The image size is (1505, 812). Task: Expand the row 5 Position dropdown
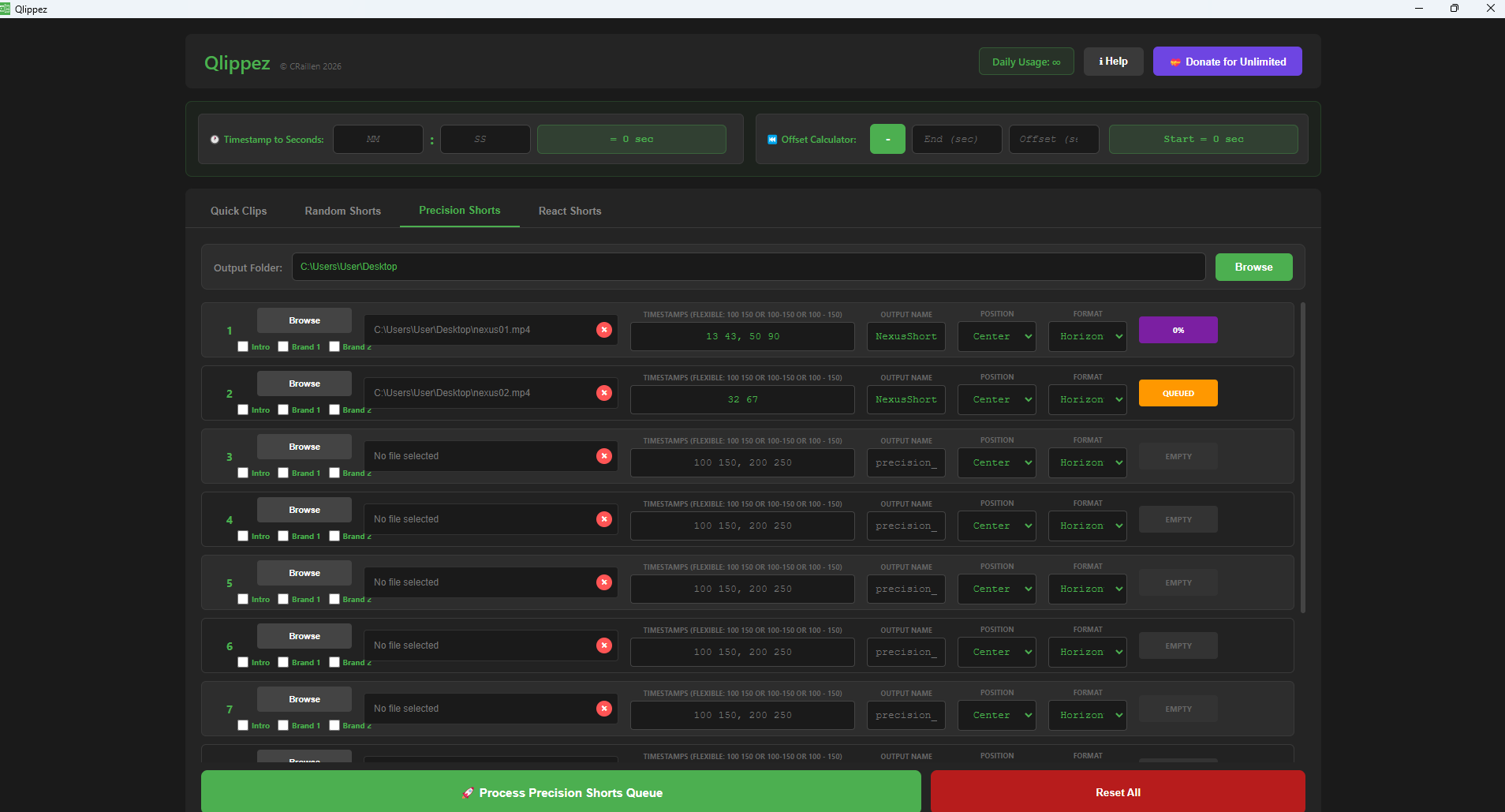997,589
